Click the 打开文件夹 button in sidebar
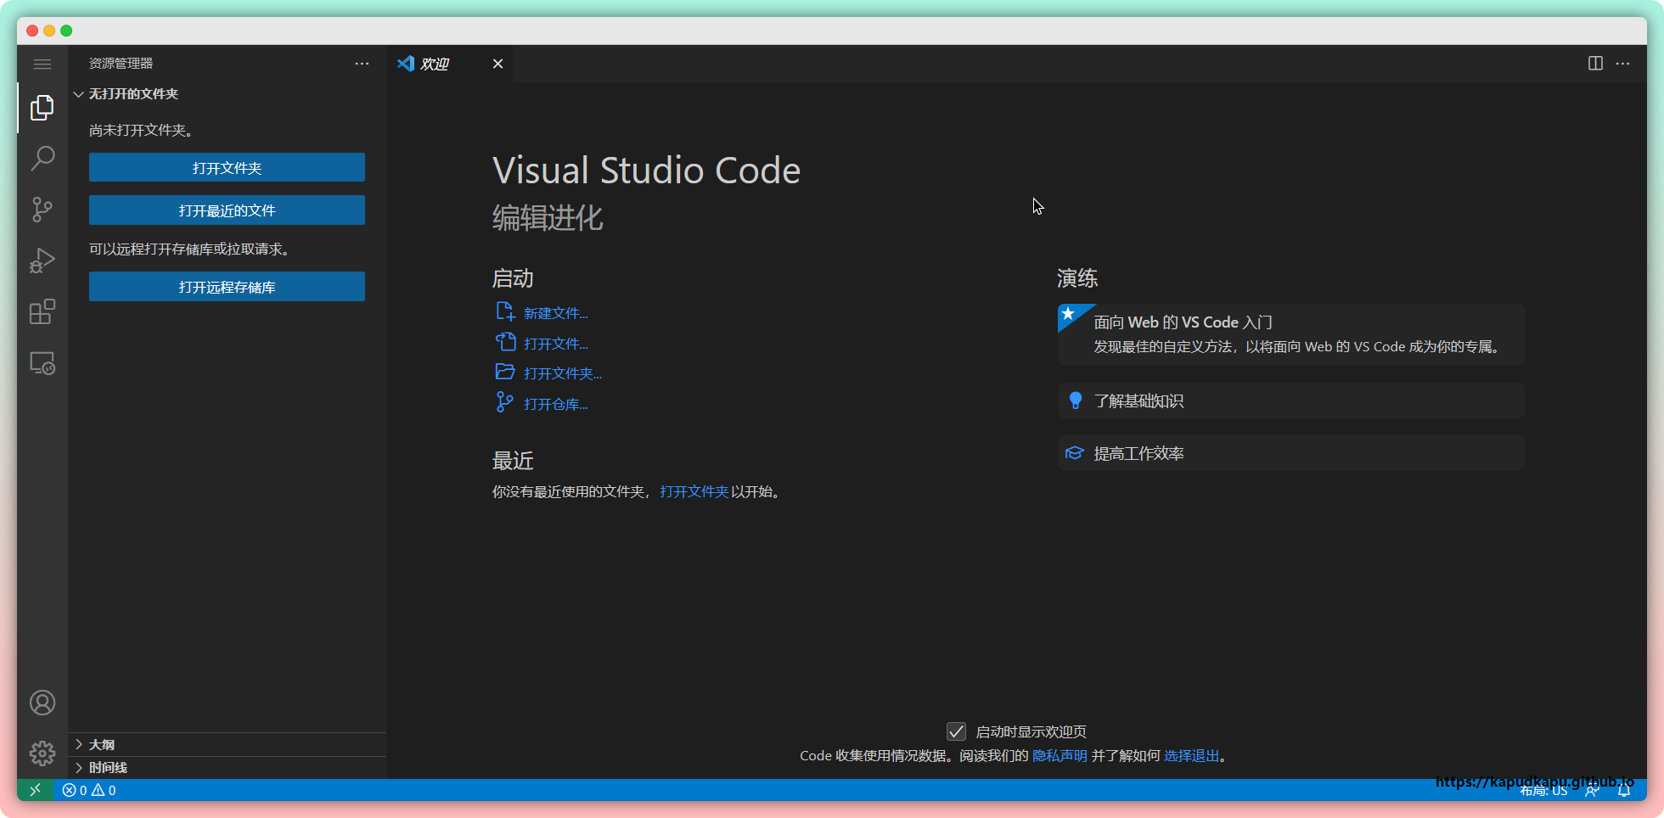Image resolution: width=1664 pixels, height=818 pixels. pyautogui.click(x=227, y=168)
